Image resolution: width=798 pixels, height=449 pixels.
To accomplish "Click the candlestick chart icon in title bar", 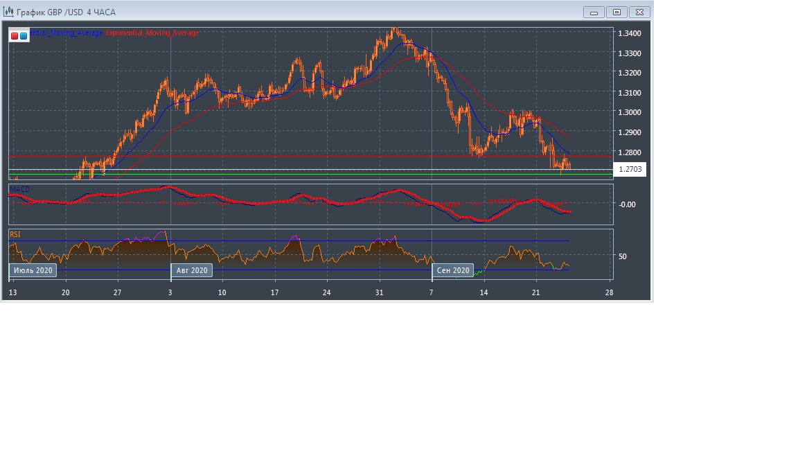I will coord(9,12).
